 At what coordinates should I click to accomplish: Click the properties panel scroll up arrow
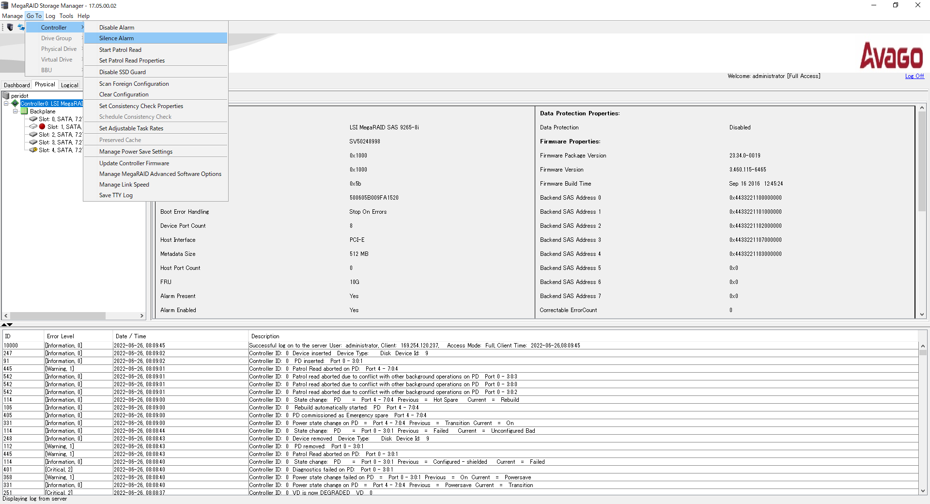(x=922, y=108)
